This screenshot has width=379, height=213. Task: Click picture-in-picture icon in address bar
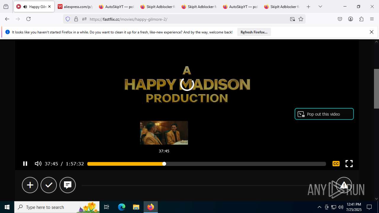[292, 19]
